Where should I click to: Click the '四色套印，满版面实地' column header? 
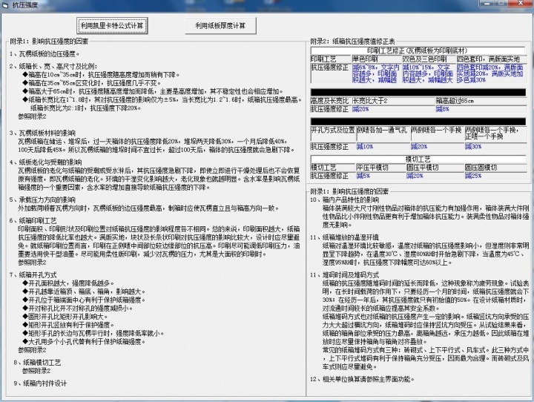pyautogui.click(x=491, y=59)
